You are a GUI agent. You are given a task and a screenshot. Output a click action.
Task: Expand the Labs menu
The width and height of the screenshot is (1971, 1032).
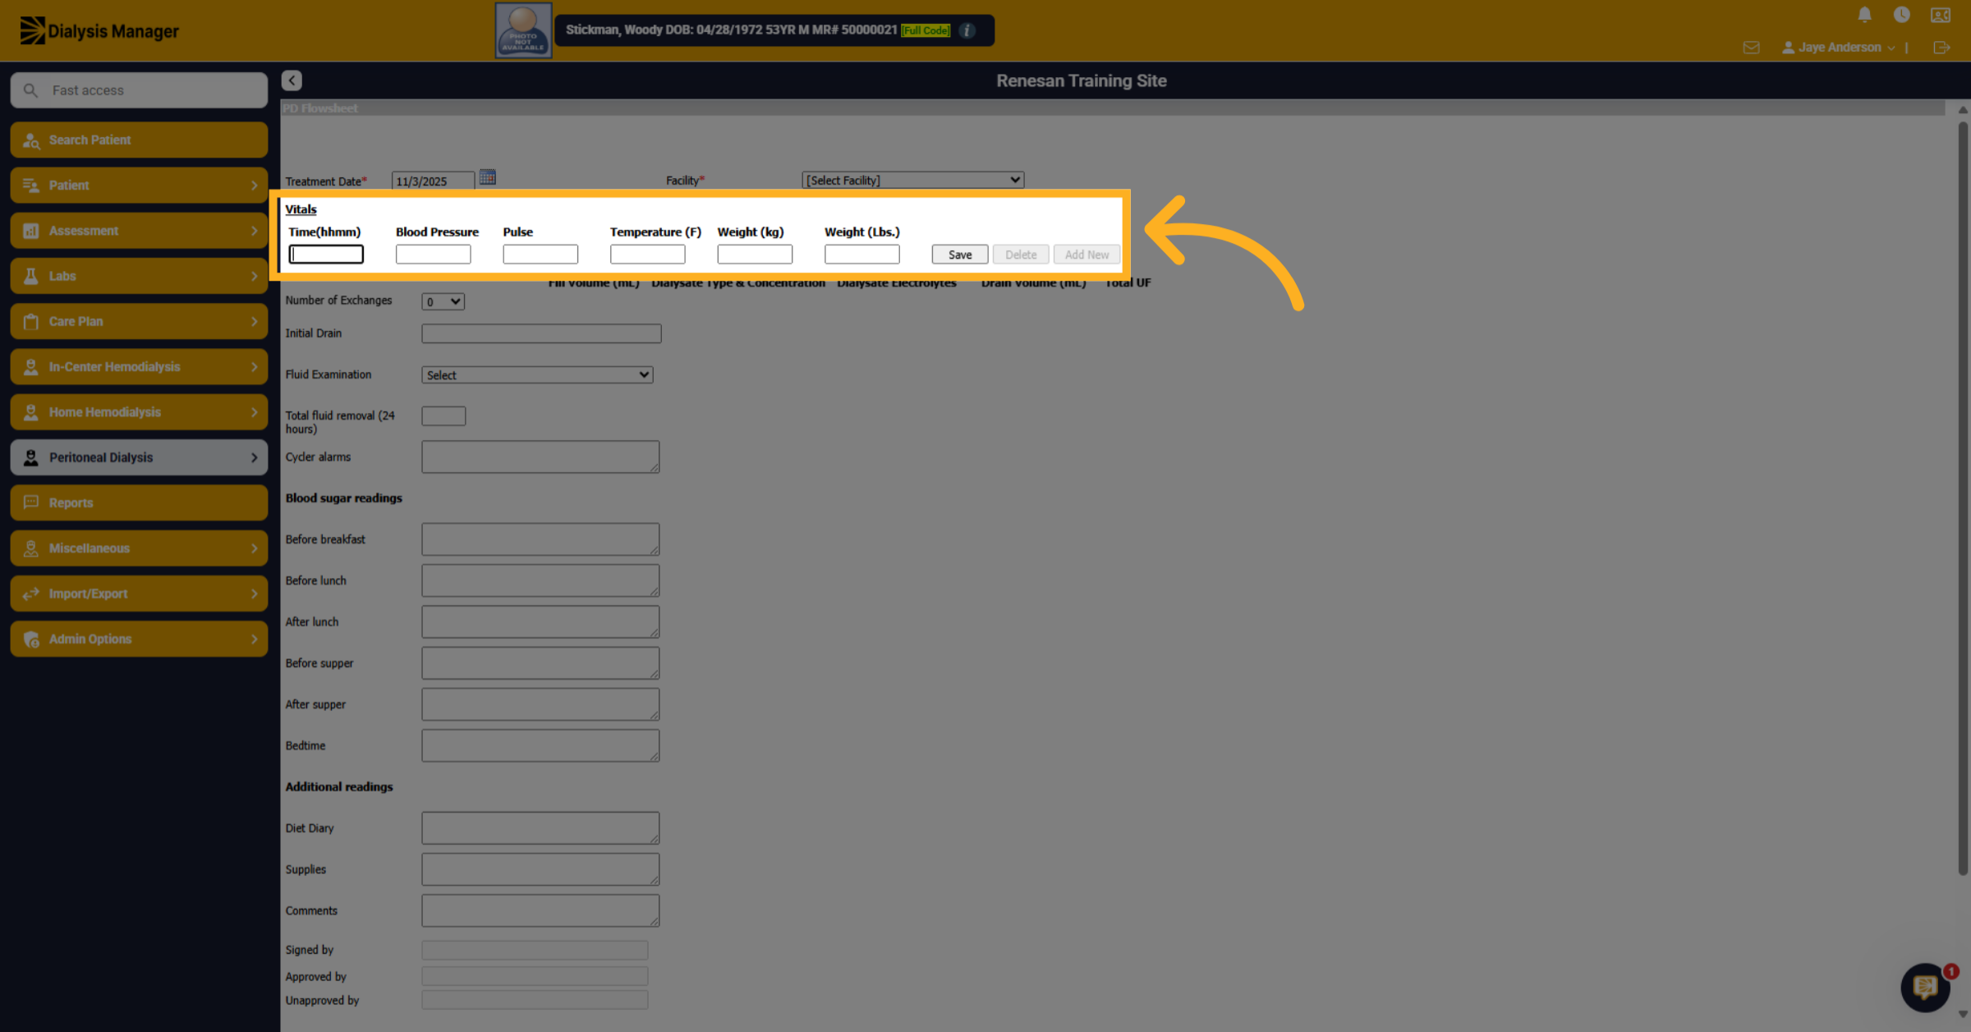coord(139,276)
